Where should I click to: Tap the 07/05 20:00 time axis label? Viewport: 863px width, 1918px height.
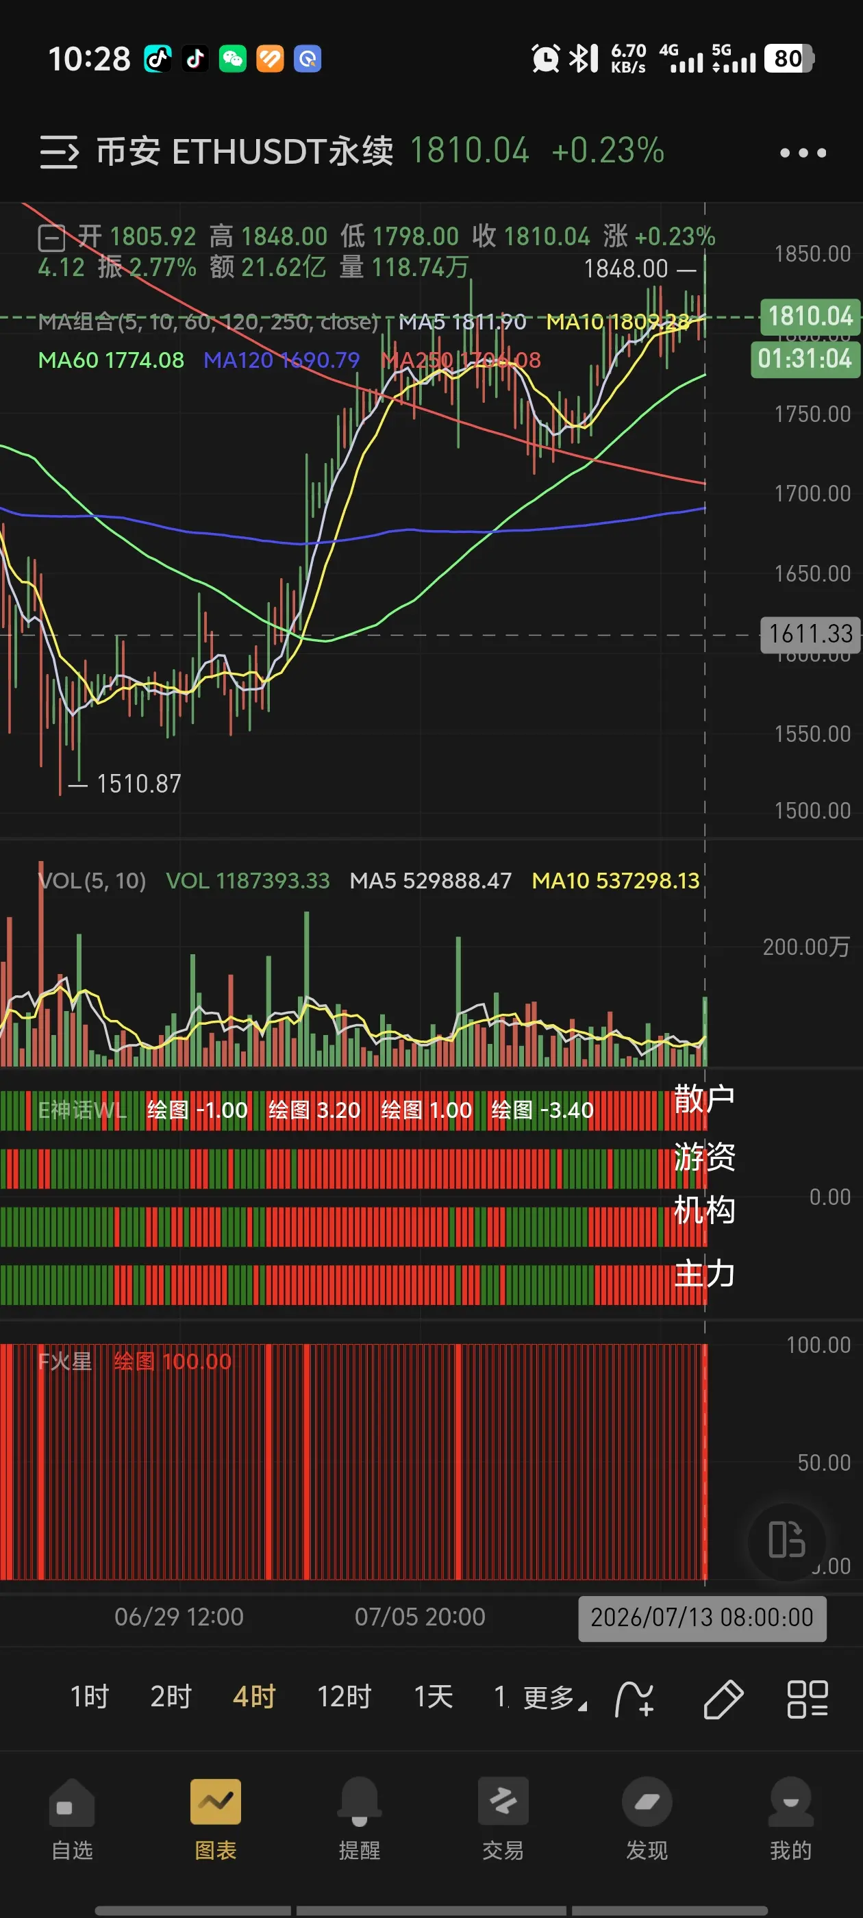pos(420,1617)
